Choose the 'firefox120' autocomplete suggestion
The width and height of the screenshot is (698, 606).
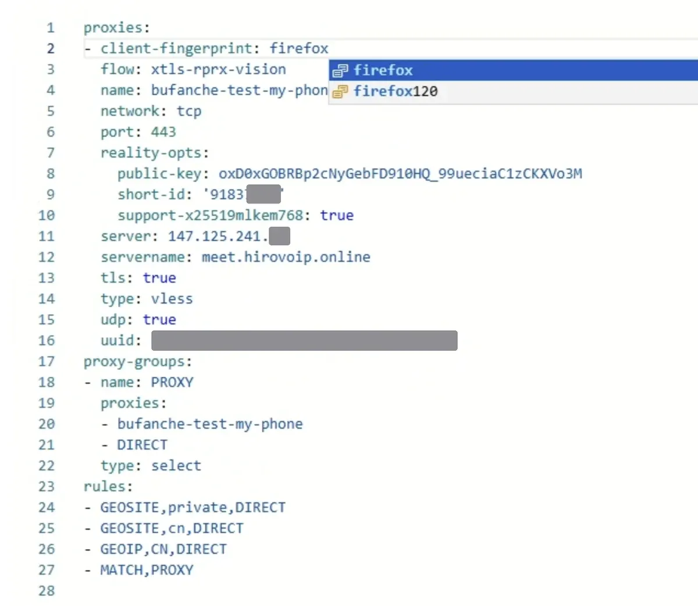[x=514, y=91]
